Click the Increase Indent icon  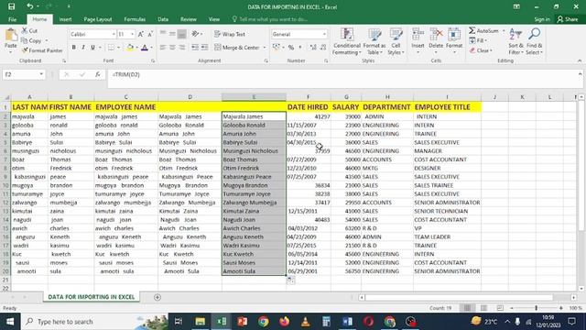tap(204, 48)
